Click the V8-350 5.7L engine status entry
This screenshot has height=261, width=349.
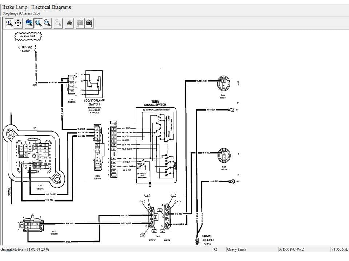[x=340, y=249]
